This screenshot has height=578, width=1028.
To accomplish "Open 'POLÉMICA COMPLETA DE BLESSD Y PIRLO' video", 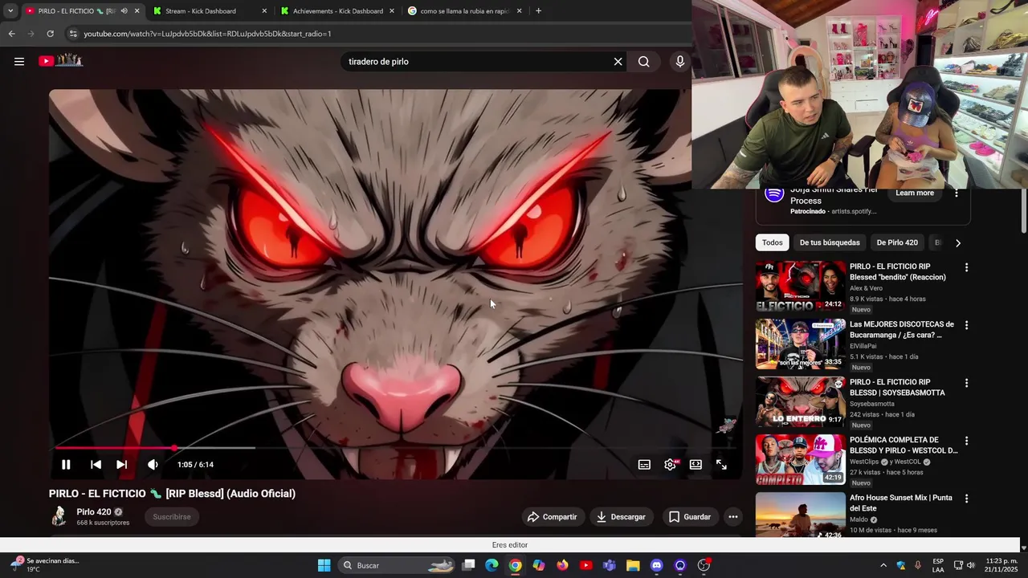I will click(x=904, y=446).
